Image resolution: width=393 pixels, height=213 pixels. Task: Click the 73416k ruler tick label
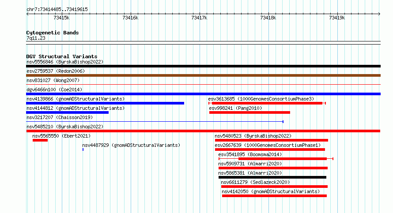(130, 18)
